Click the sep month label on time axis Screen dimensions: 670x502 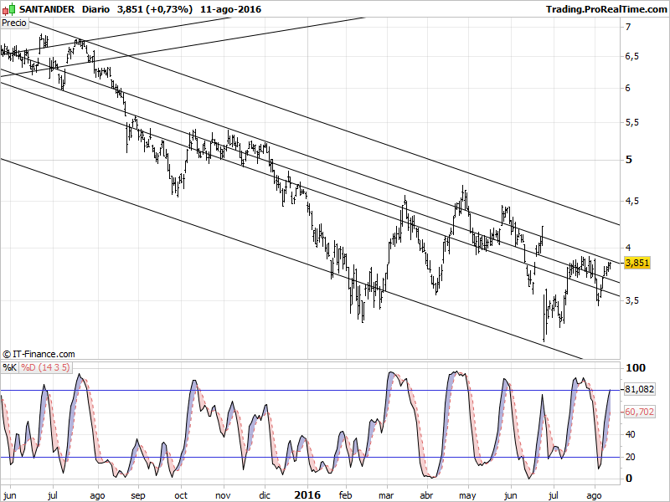pos(138,494)
